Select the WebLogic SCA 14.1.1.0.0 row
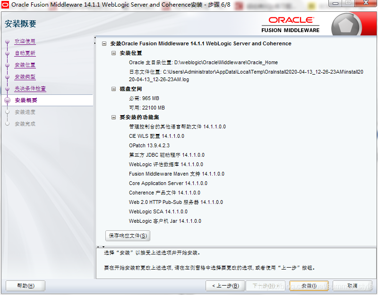Screen dimensions: 378x295 (158, 211)
